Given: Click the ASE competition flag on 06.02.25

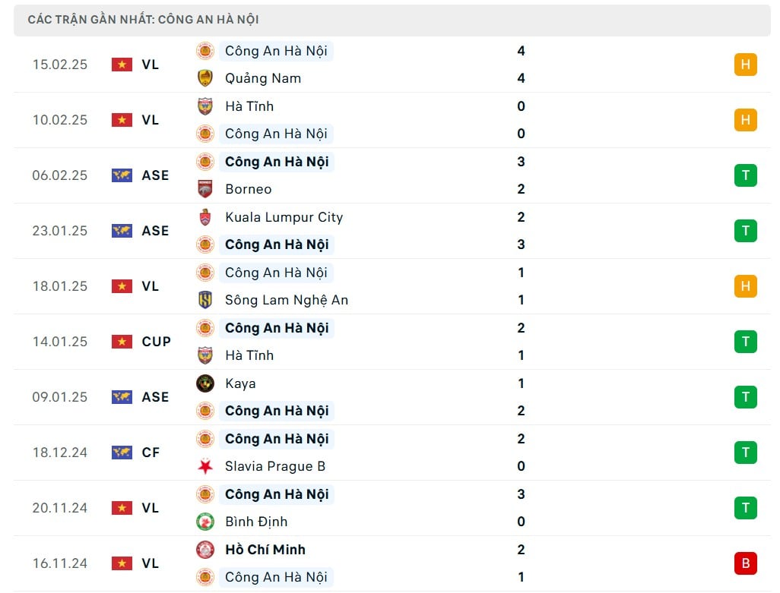Looking at the screenshot, I should (x=122, y=175).
